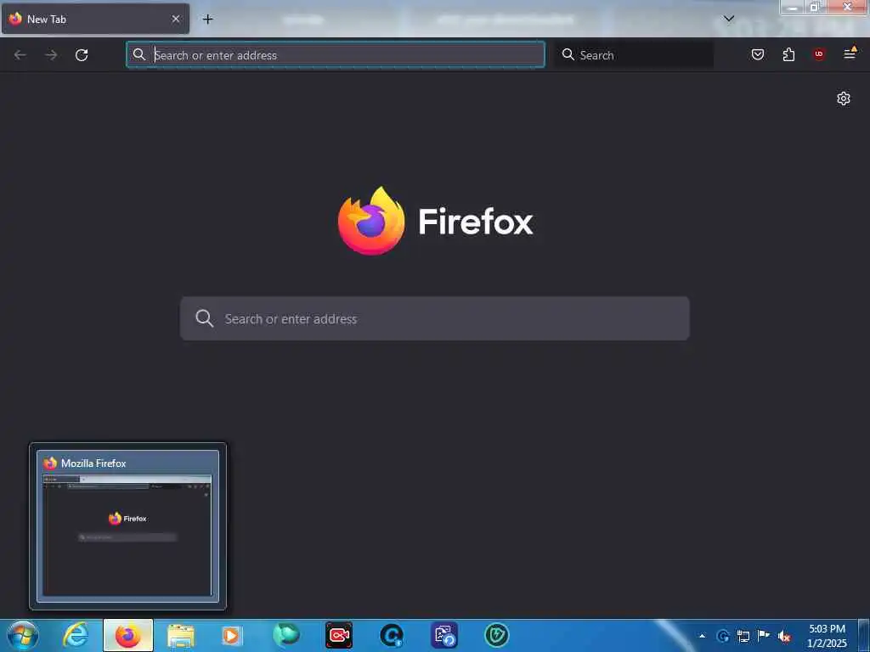Launch Internet Explorer from taskbar

[76, 635]
